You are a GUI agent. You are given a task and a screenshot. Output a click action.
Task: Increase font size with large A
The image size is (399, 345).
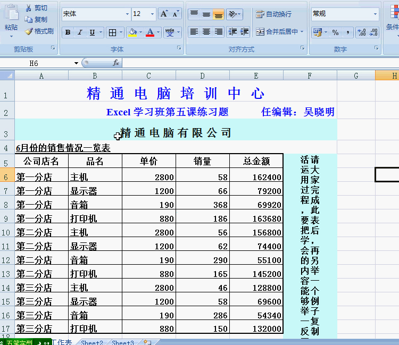point(164,14)
